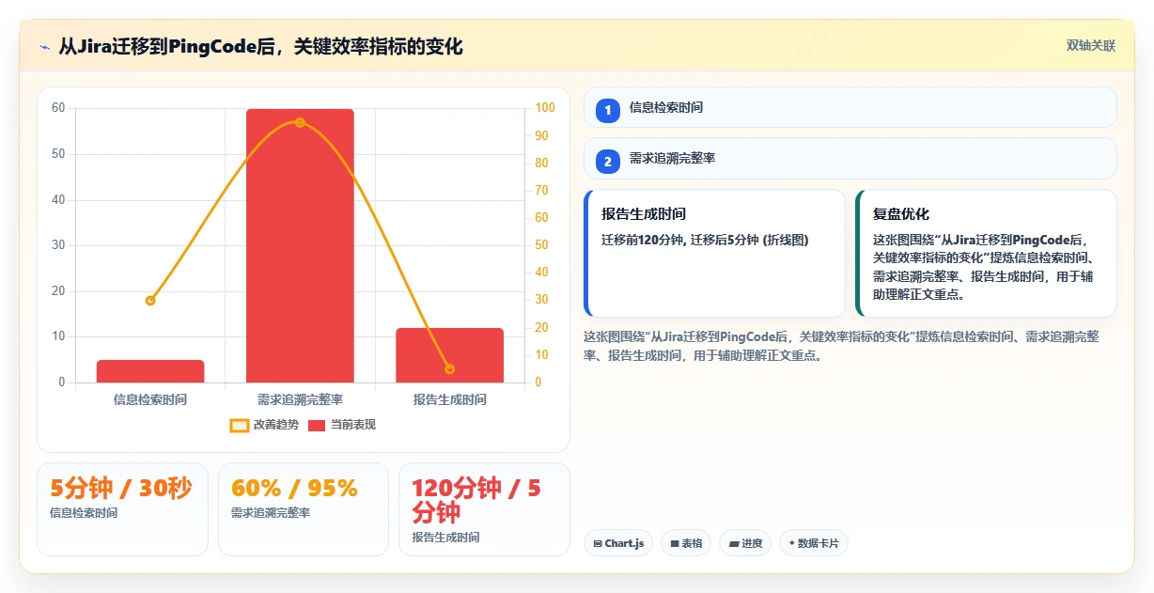This screenshot has width=1154, height=593.
Task: Select the 表格 tag
Action: coord(686,543)
